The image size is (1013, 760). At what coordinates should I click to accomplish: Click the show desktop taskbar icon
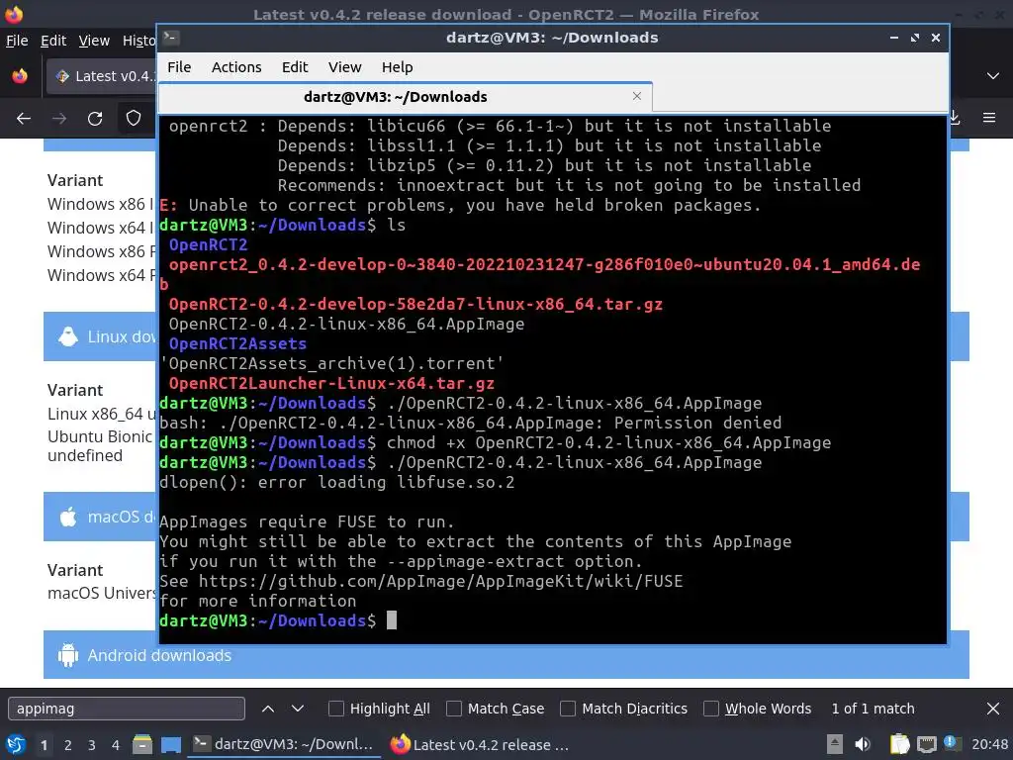click(171, 745)
